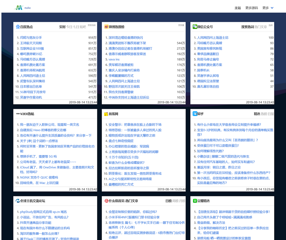Select 什么值得买 日榜 tab
The width and height of the screenshot is (286, 240).
(168, 201)
